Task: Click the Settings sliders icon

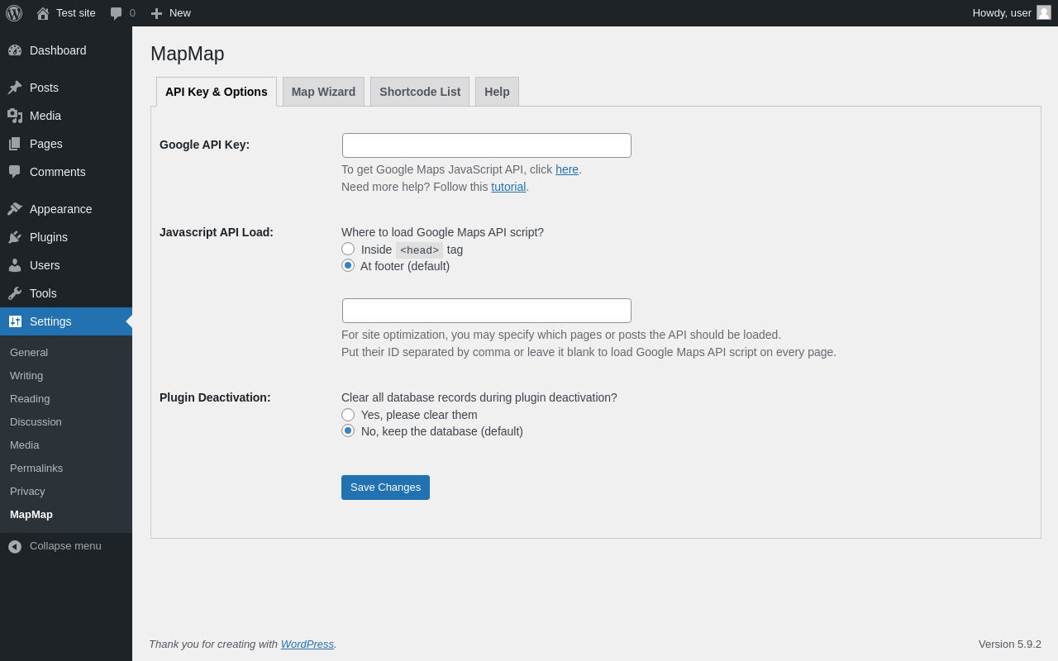Action: tap(15, 321)
